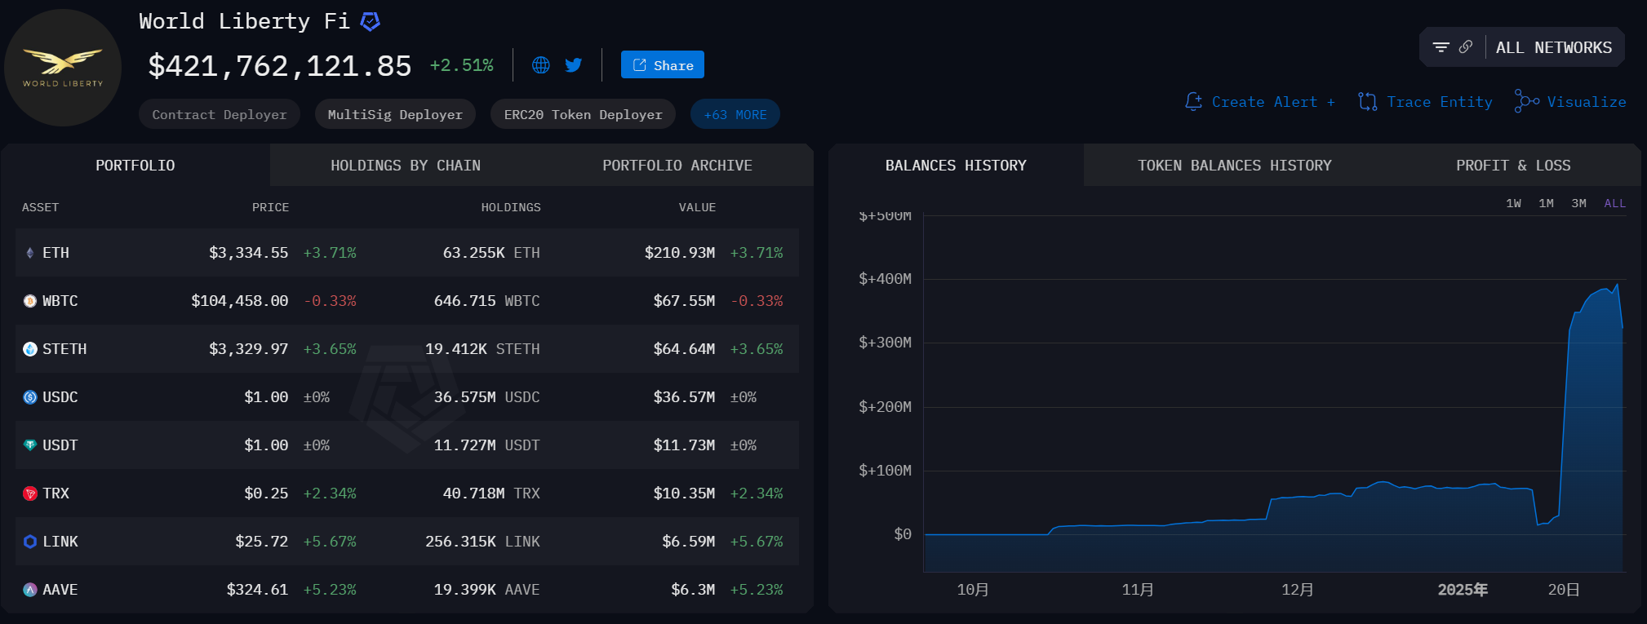Open the Twitter bird icon

tap(574, 65)
